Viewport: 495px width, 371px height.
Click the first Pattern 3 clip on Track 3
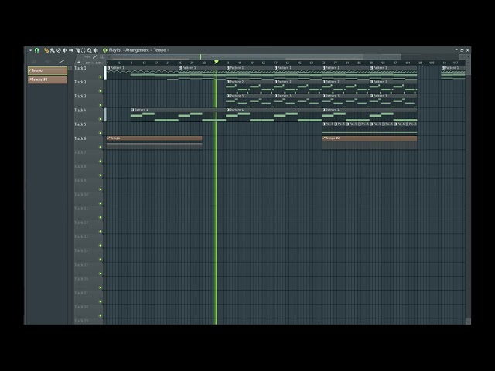250,101
